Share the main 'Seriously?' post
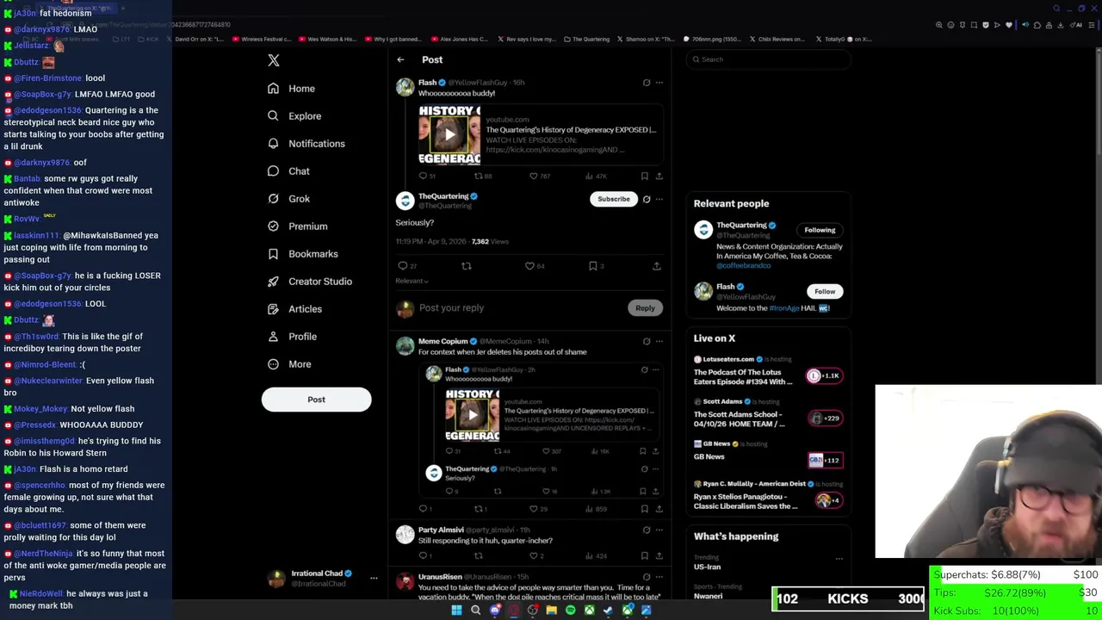Viewport: 1102px width, 620px height. pyautogui.click(x=656, y=266)
